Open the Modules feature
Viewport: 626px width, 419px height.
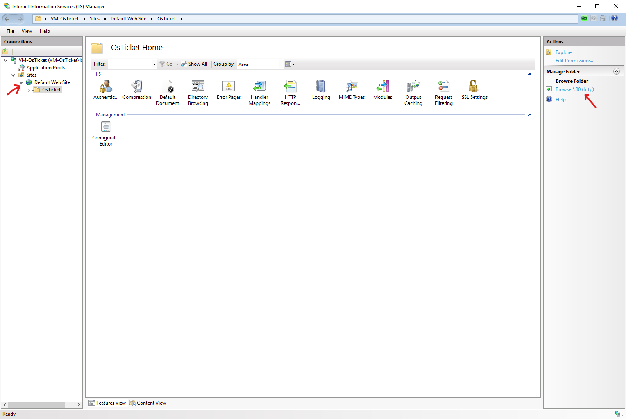point(383,90)
